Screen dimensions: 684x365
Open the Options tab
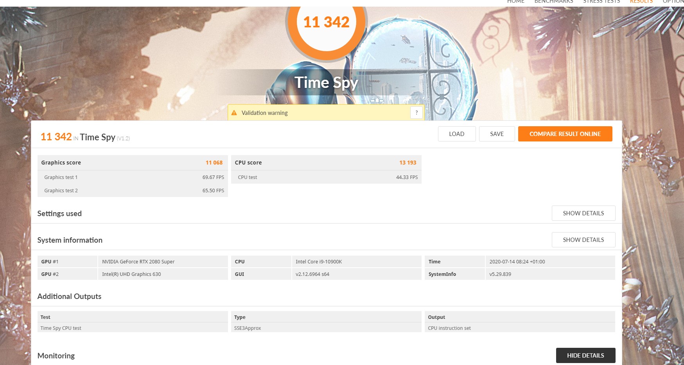pyautogui.click(x=673, y=2)
